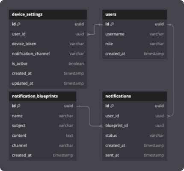Click the role field in users
This screenshot has width=184, height=171.
[135, 44]
